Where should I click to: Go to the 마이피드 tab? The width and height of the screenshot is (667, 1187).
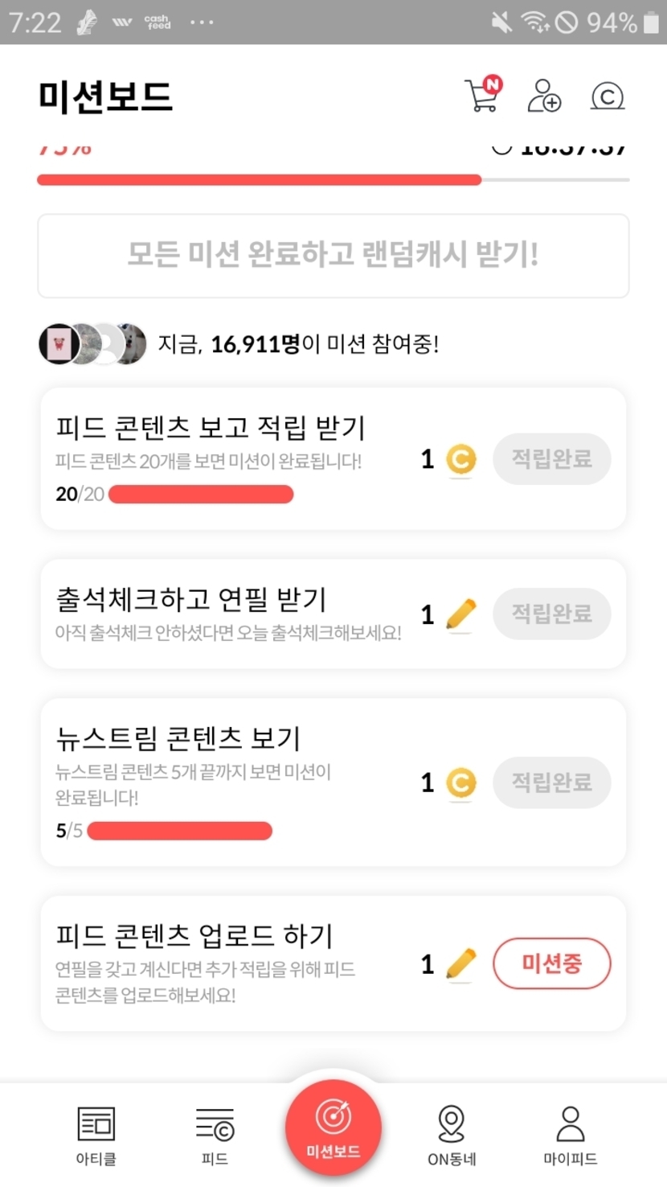[570, 1135]
